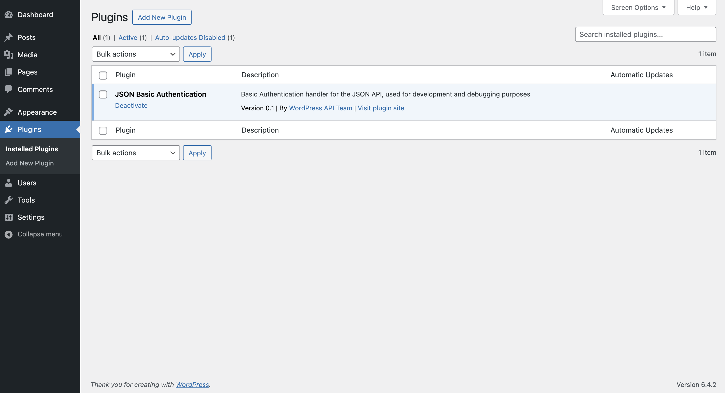Click the Plugins plug icon
Viewport: 725px width, 393px height.
9,129
